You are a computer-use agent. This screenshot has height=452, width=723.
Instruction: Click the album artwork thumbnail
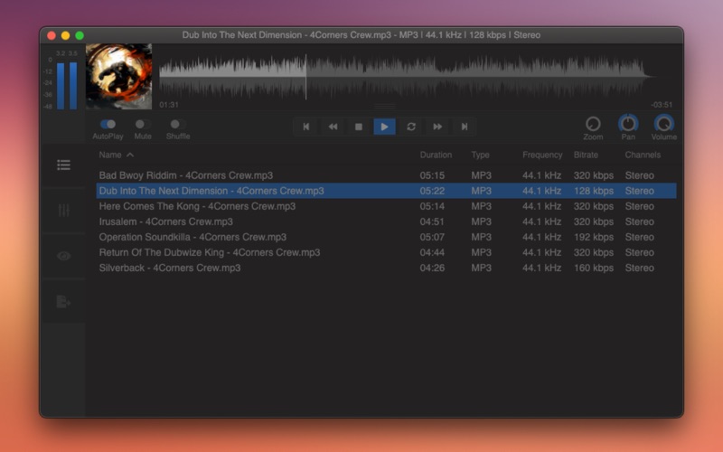tap(119, 77)
